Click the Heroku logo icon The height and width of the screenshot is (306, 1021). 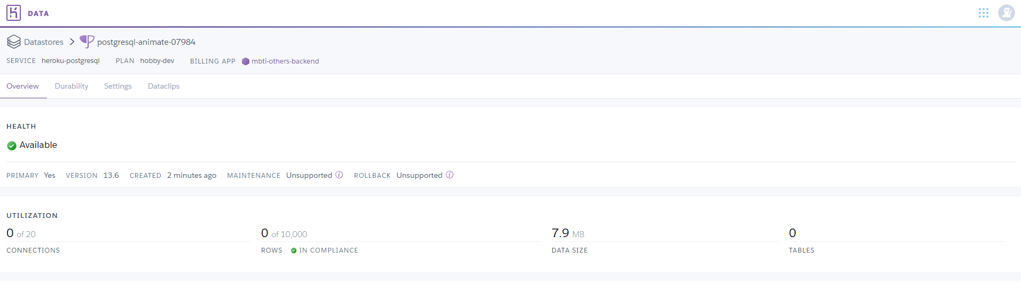(x=13, y=13)
